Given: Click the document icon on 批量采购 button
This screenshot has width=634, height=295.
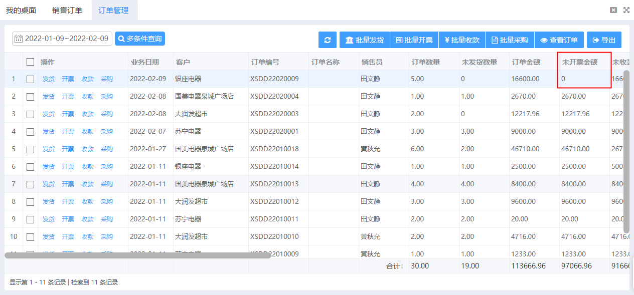Looking at the screenshot, I should tap(496, 40).
